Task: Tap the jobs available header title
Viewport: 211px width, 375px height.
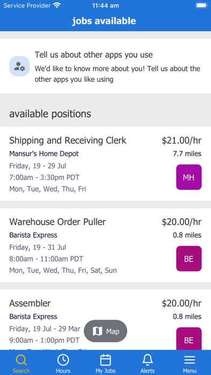Action: click(x=104, y=21)
